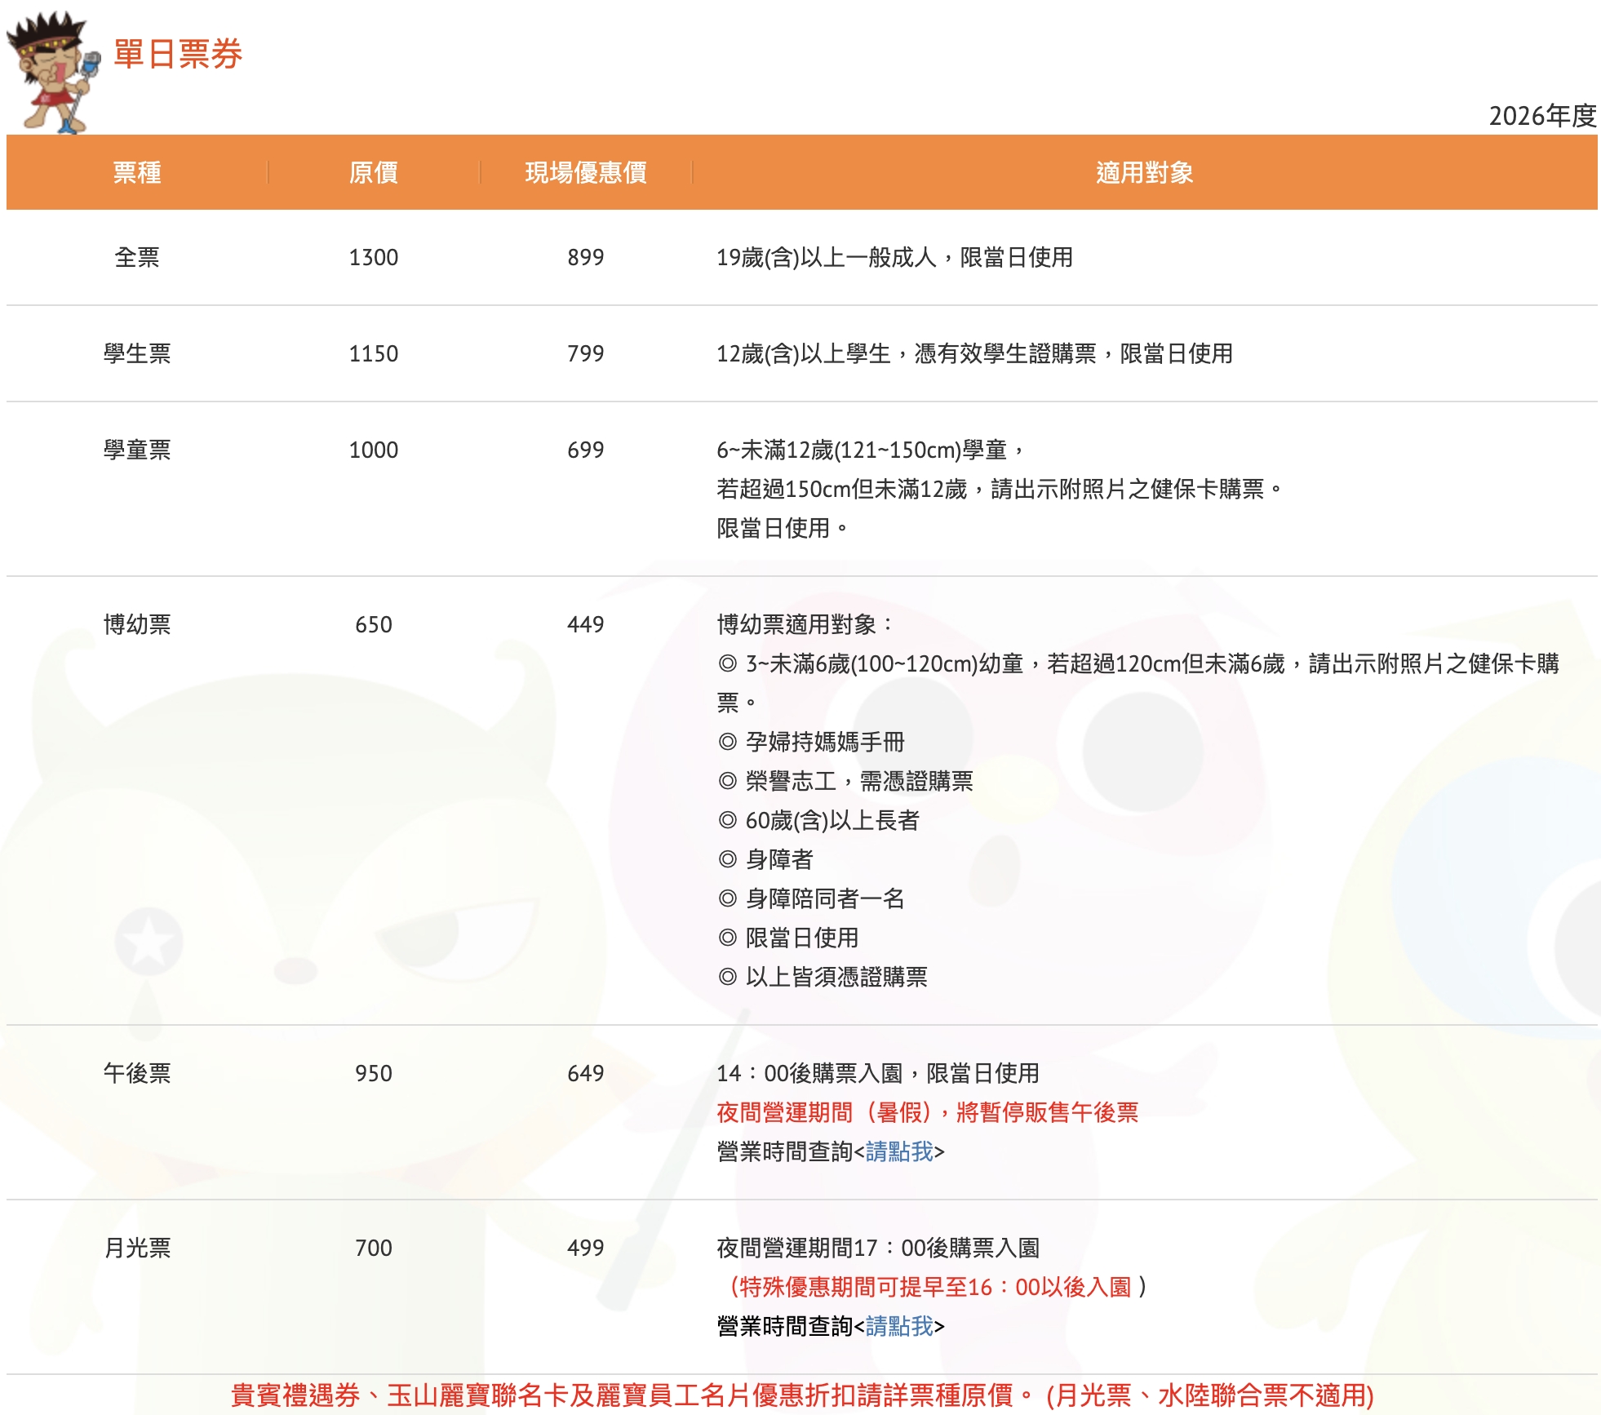Screen dimensions: 1601x1415
Task: Open 請點我 link in 月光票 row
Action: [x=899, y=1326]
